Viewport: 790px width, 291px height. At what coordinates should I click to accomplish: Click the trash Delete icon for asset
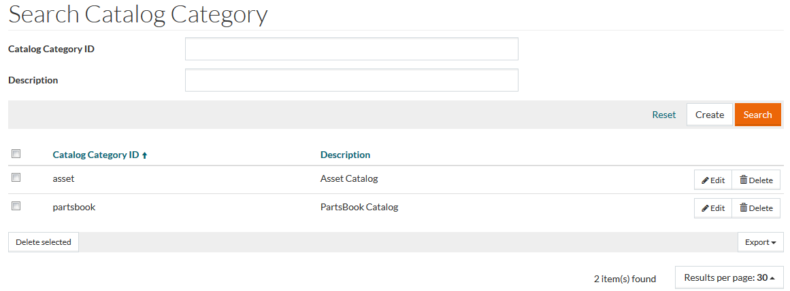744,180
